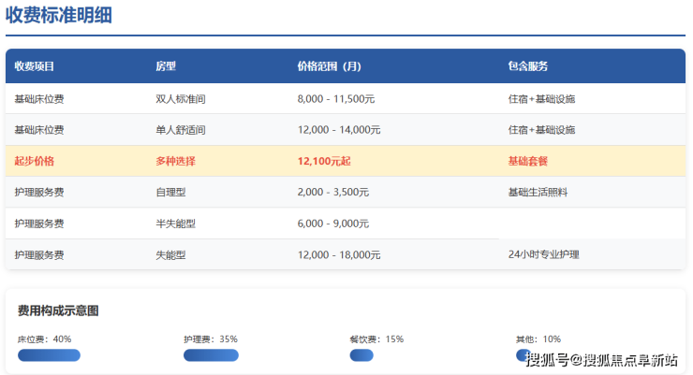Select the 收费项目 column header
Screen dimensions: 693x375
pos(35,66)
